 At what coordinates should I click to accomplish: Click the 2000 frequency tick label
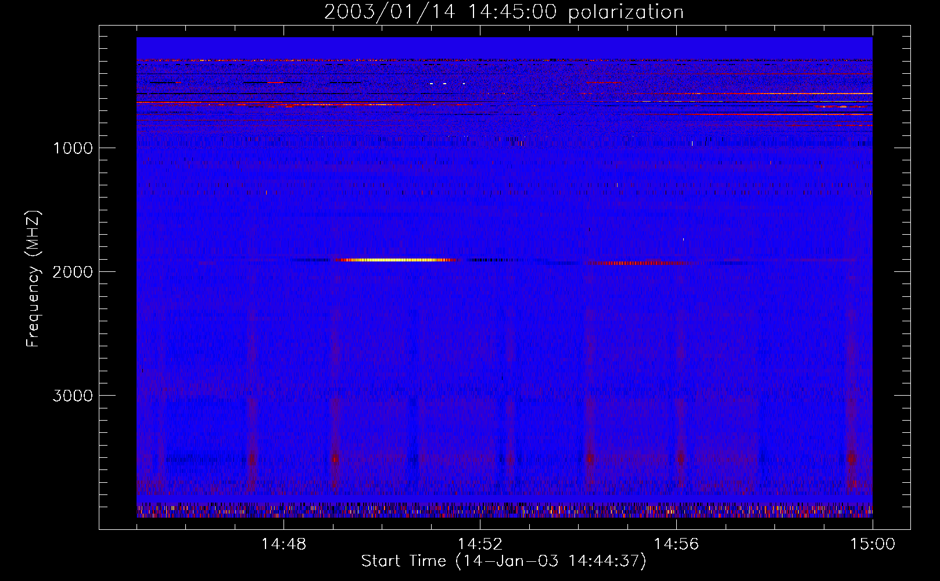point(73,272)
